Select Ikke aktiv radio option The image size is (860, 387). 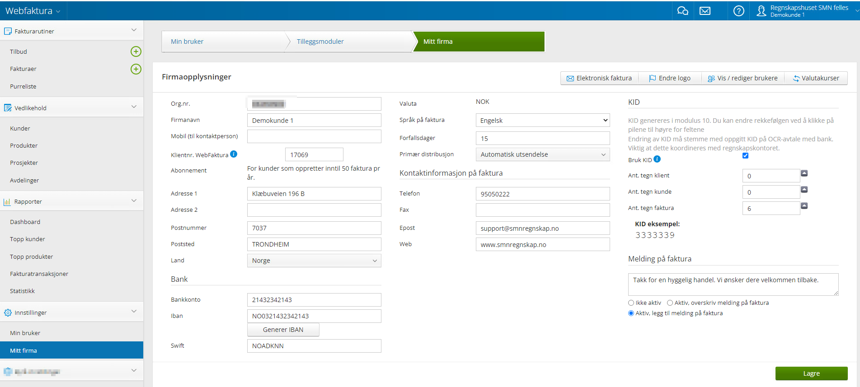click(x=631, y=303)
